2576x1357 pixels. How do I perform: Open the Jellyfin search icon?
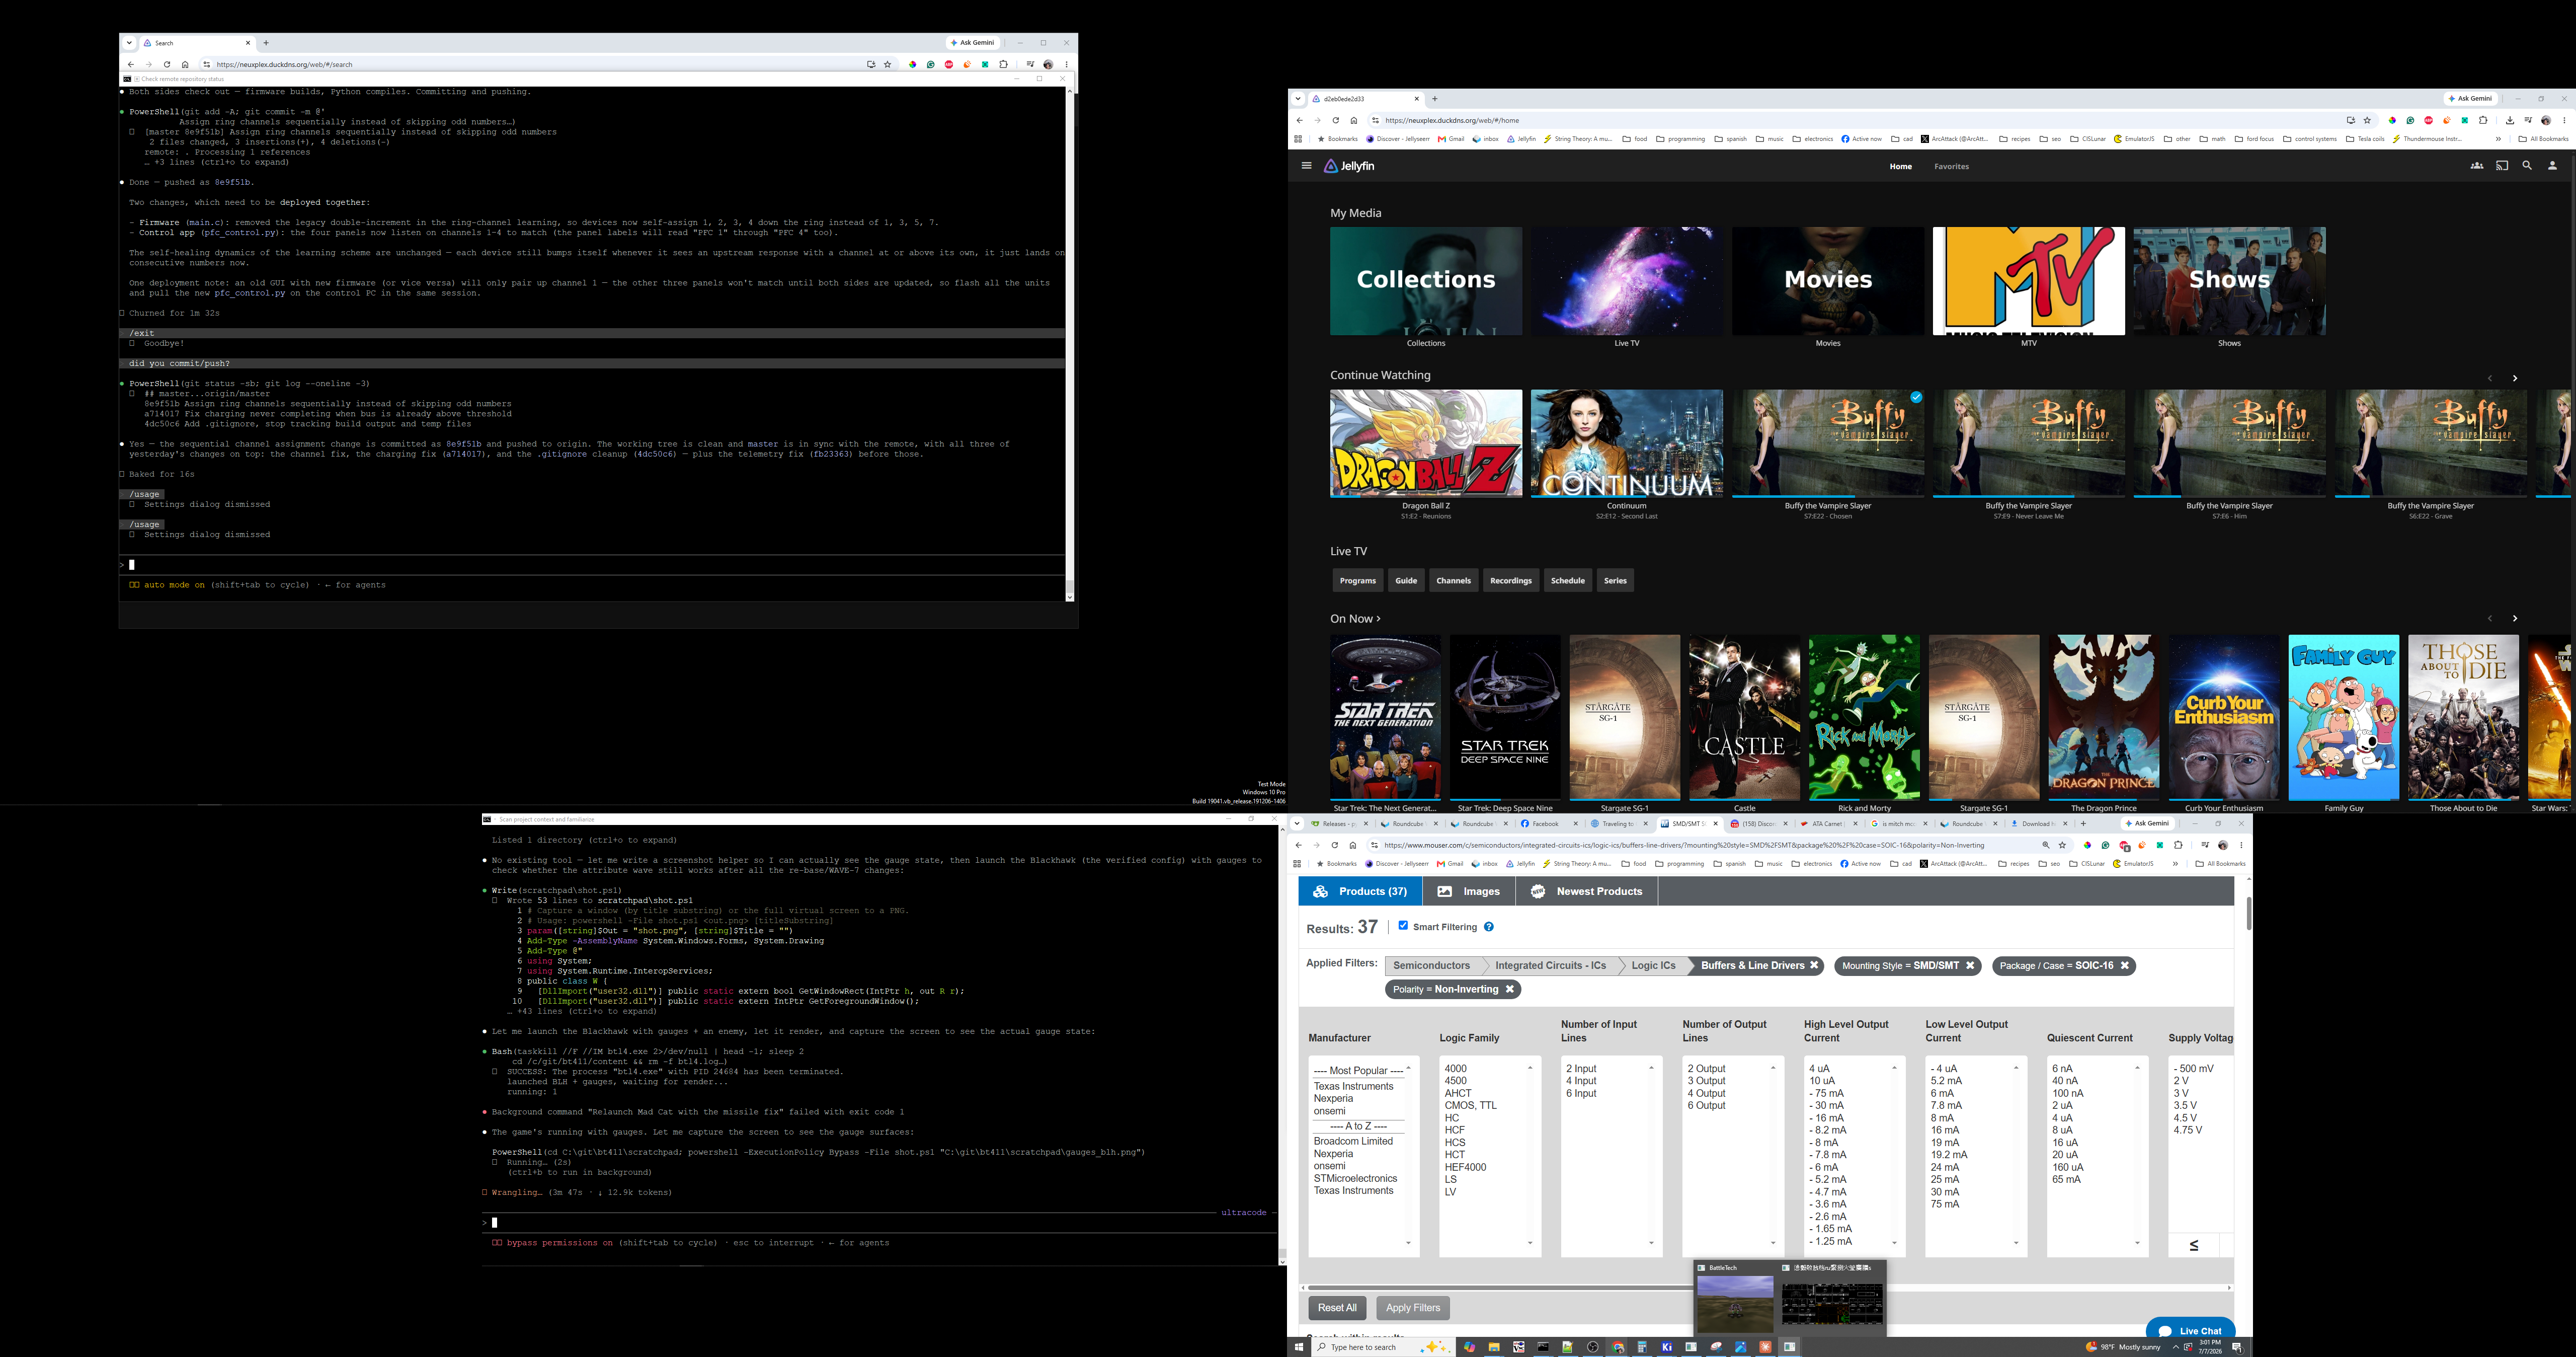2527,166
